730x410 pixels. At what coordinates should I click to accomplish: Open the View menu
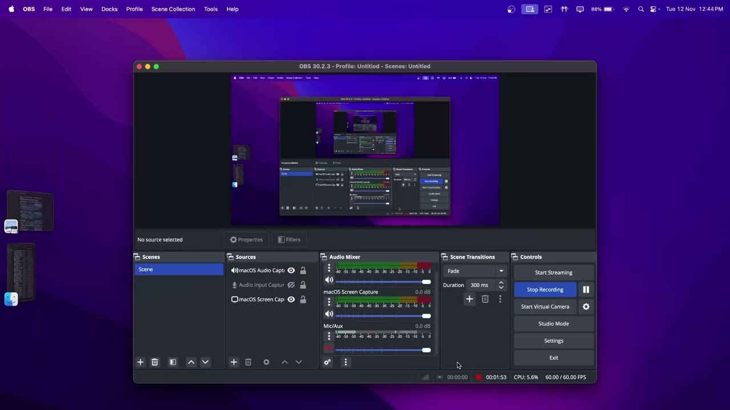(x=86, y=9)
